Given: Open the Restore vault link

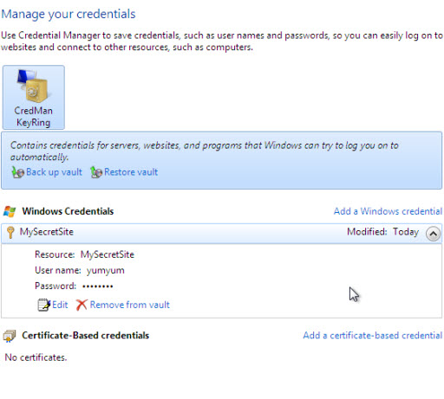Looking at the screenshot, I should point(131,172).
